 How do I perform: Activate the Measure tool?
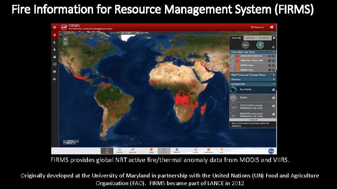(133, 150)
